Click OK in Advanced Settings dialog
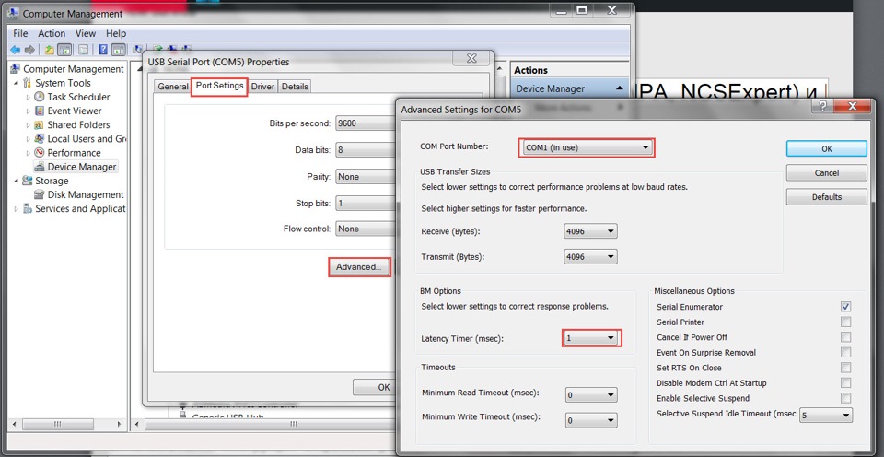Viewport: 884px width, 457px height. pyautogui.click(x=826, y=148)
